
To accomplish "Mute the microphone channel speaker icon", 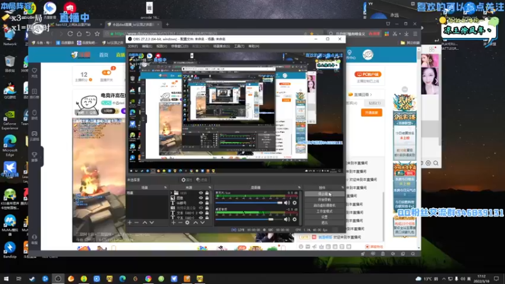I will pos(287,203).
